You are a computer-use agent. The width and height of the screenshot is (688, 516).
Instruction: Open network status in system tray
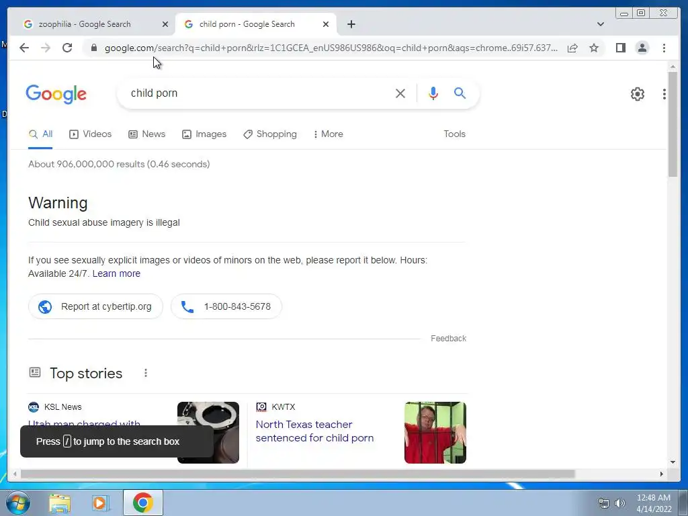[x=604, y=503]
